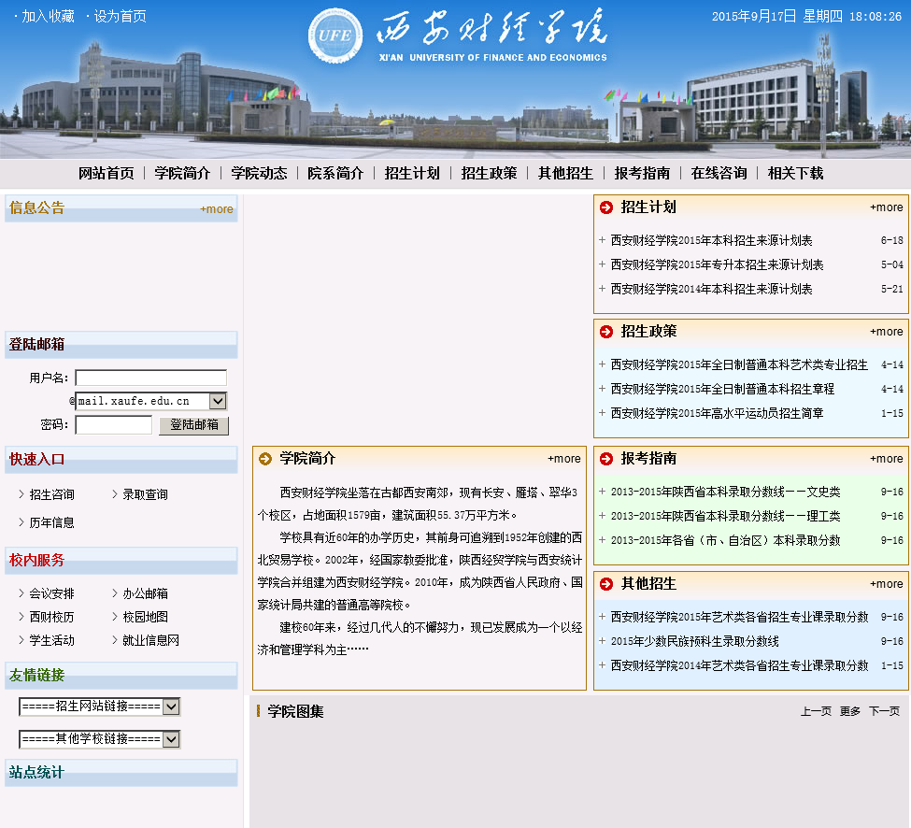Open 办公邮箱 campus service link
911x828 pixels.
coord(145,593)
